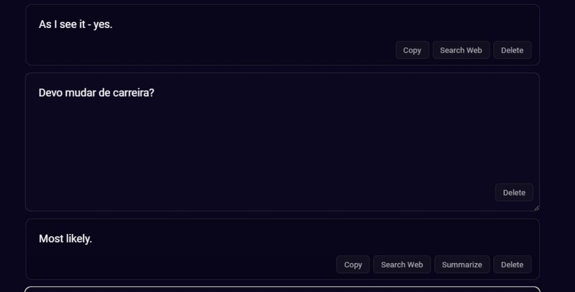Image resolution: width=575 pixels, height=292 pixels.
Task: Delete the "Devo mudar de carreira?" question
Action: point(513,193)
